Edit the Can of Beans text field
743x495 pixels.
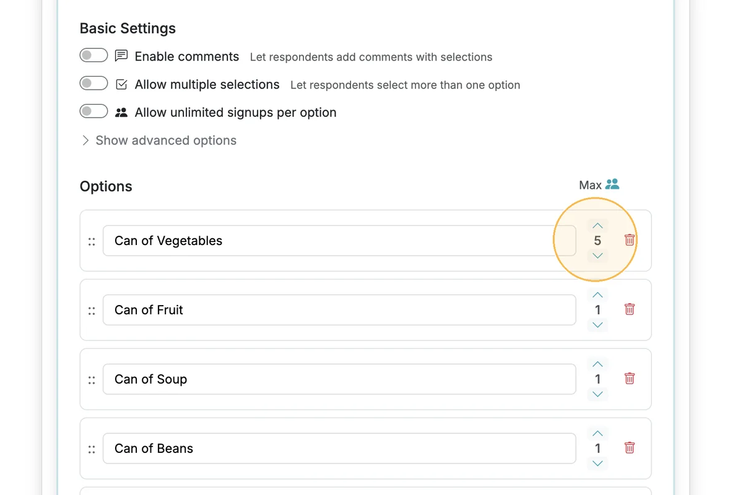339,449
